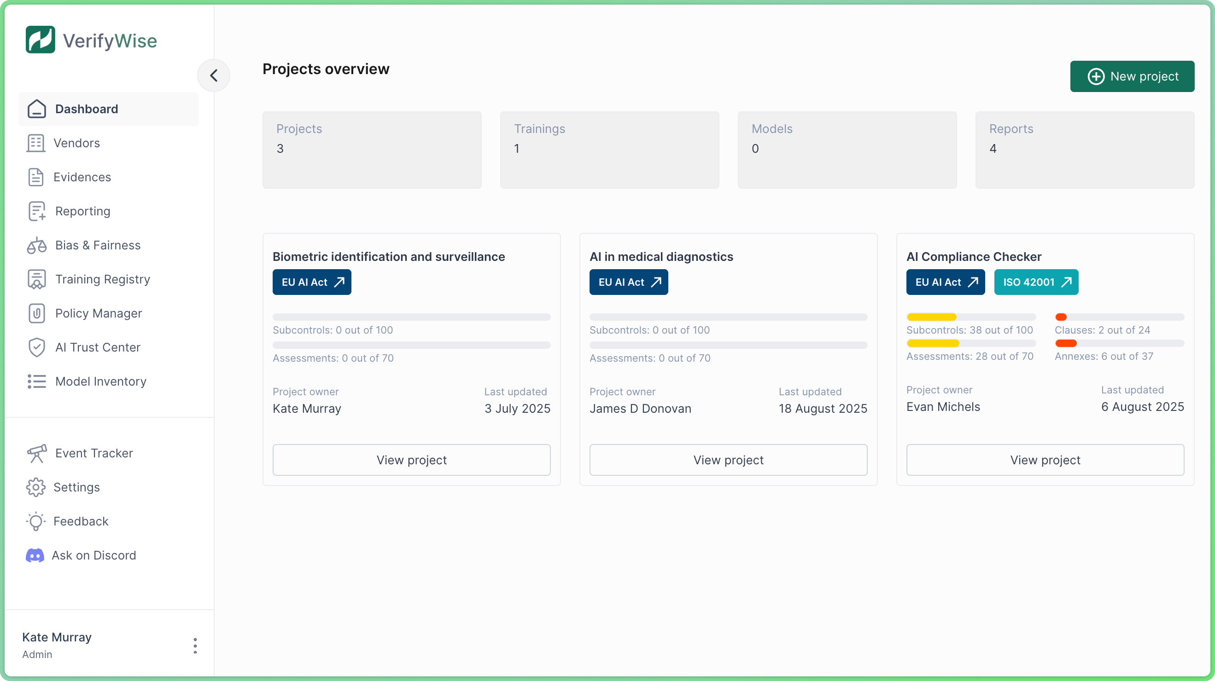Click the Ask on Discord link
This screenshot has width=1215, height=681.
click(109, 555)
